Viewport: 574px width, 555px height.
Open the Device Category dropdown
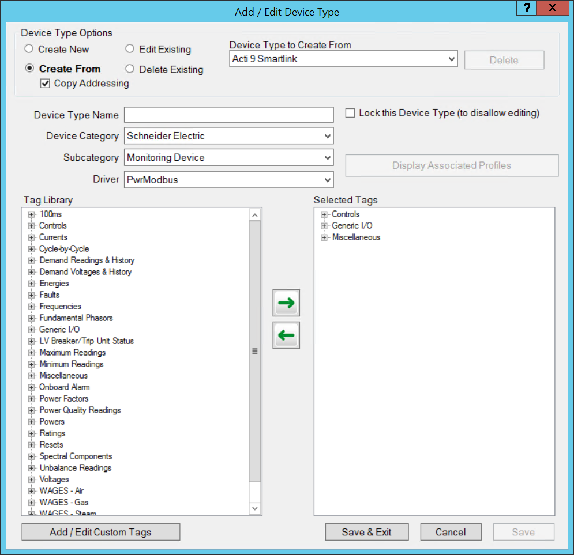327,135
